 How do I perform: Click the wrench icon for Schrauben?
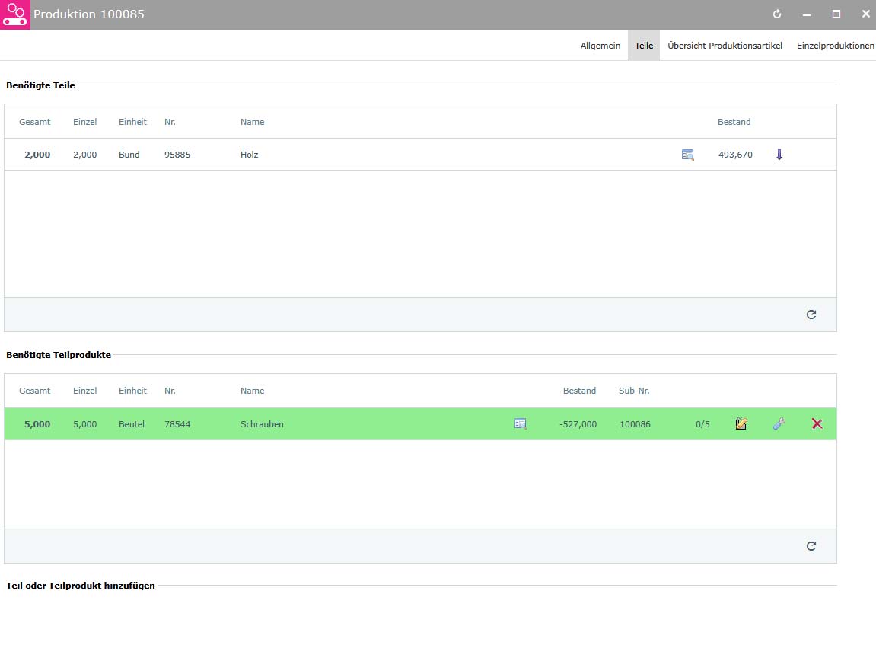coord(779,423)
